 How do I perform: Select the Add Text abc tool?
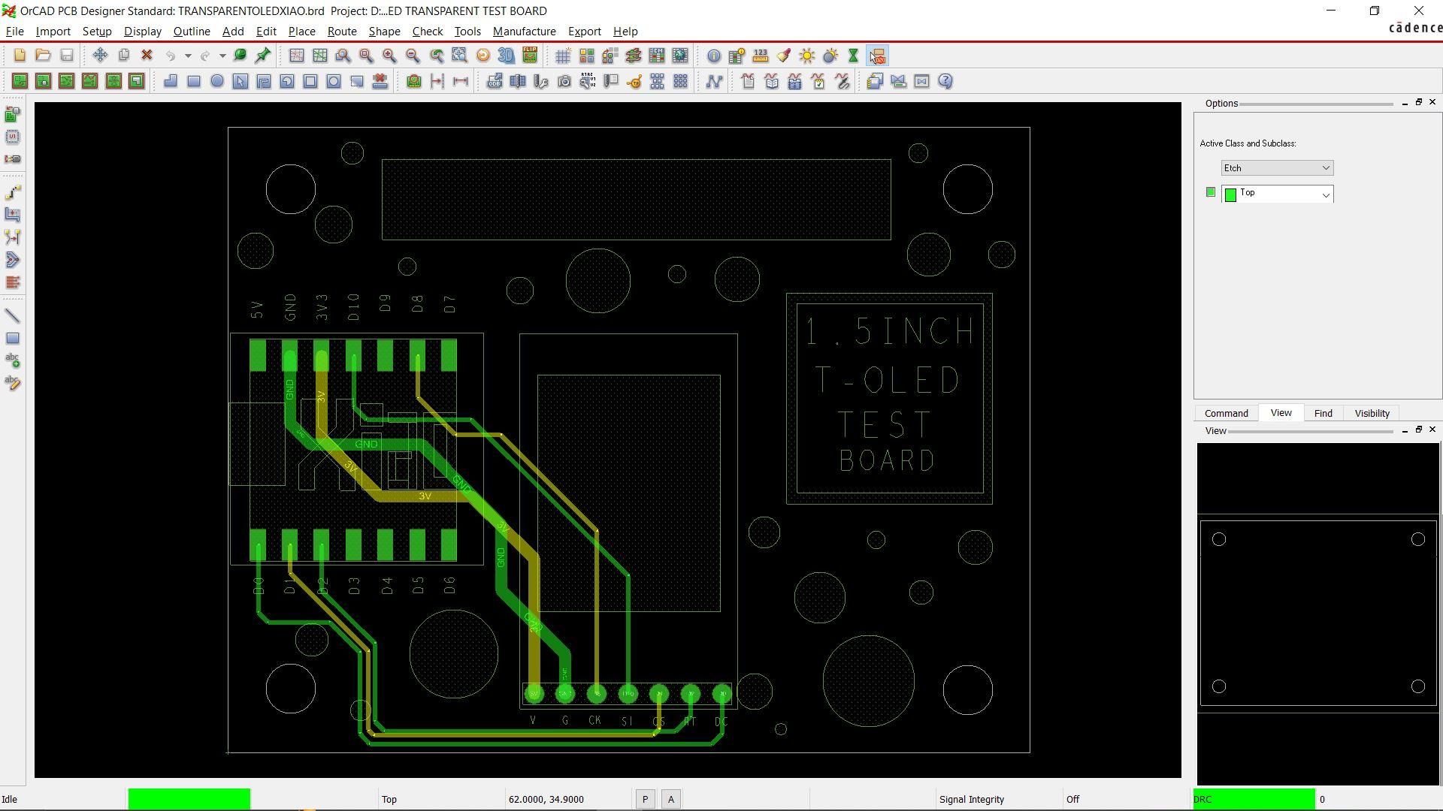coord(13,361)
